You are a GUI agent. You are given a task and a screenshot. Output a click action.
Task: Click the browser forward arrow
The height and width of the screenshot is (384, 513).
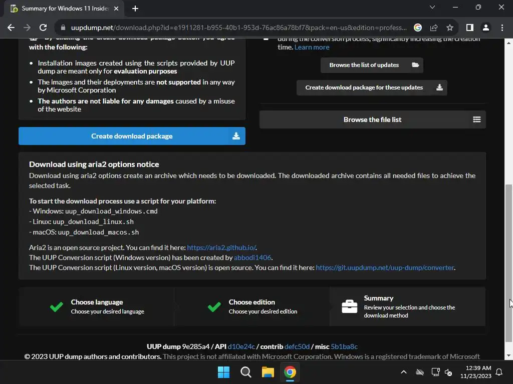coord(27,28)
